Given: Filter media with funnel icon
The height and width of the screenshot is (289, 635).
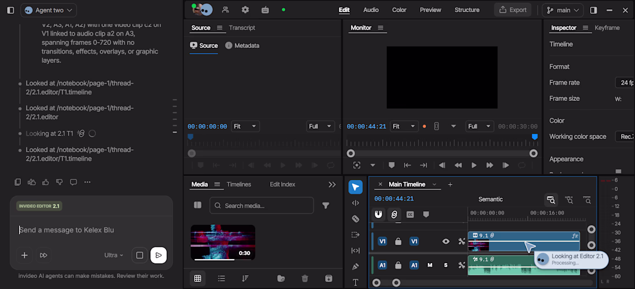Looking at the screenshot, I should 326,205.
